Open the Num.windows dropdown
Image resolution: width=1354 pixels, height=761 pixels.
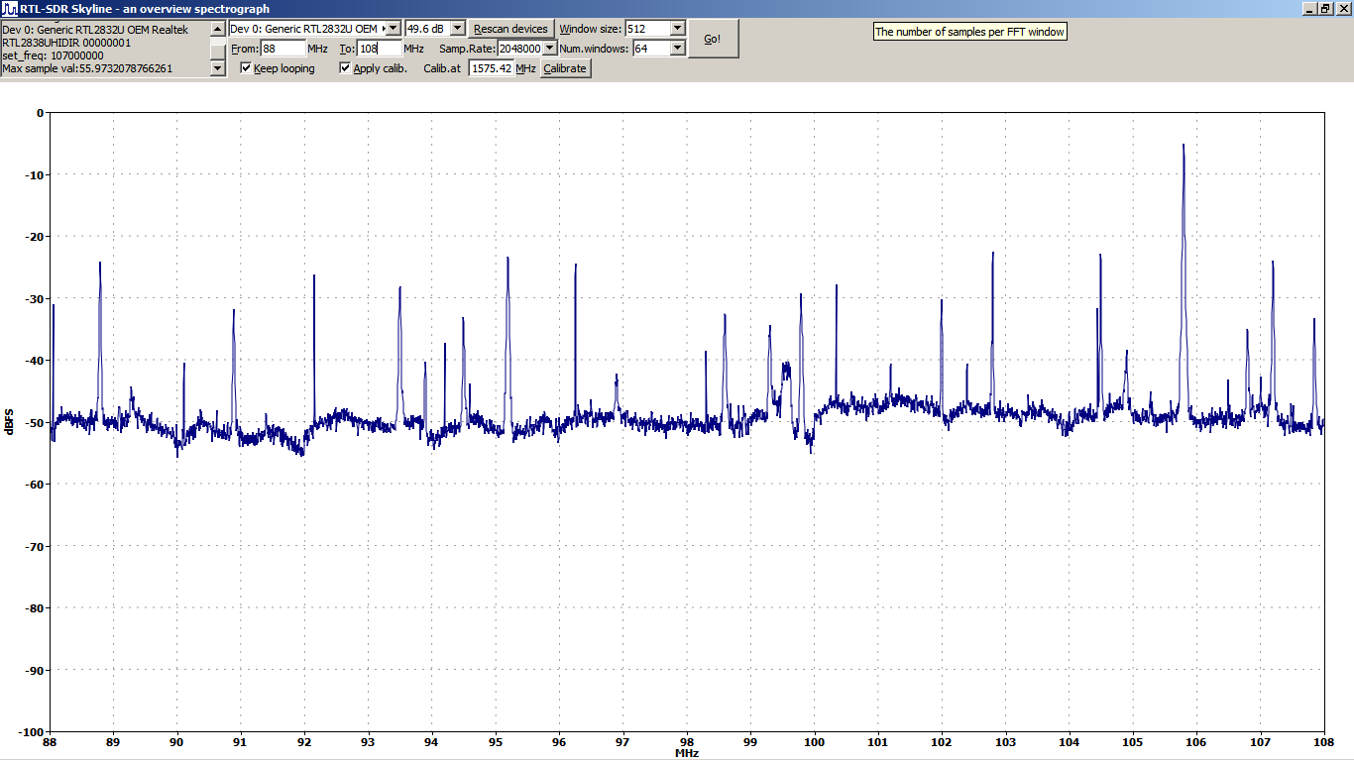(678, 49)
